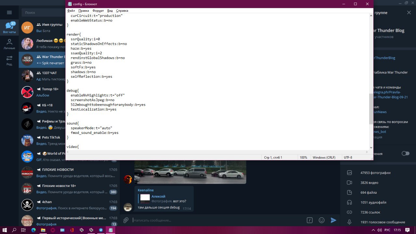This screenshot has height=234, width=416.
Task: Open the bot commands slash icon
Action: click(310, 220)
